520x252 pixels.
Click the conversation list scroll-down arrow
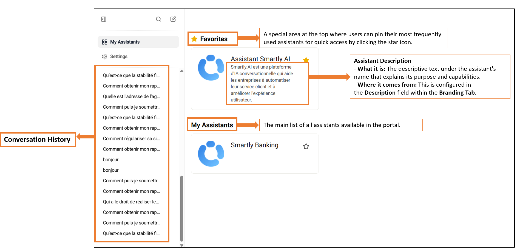coord(182,245)
